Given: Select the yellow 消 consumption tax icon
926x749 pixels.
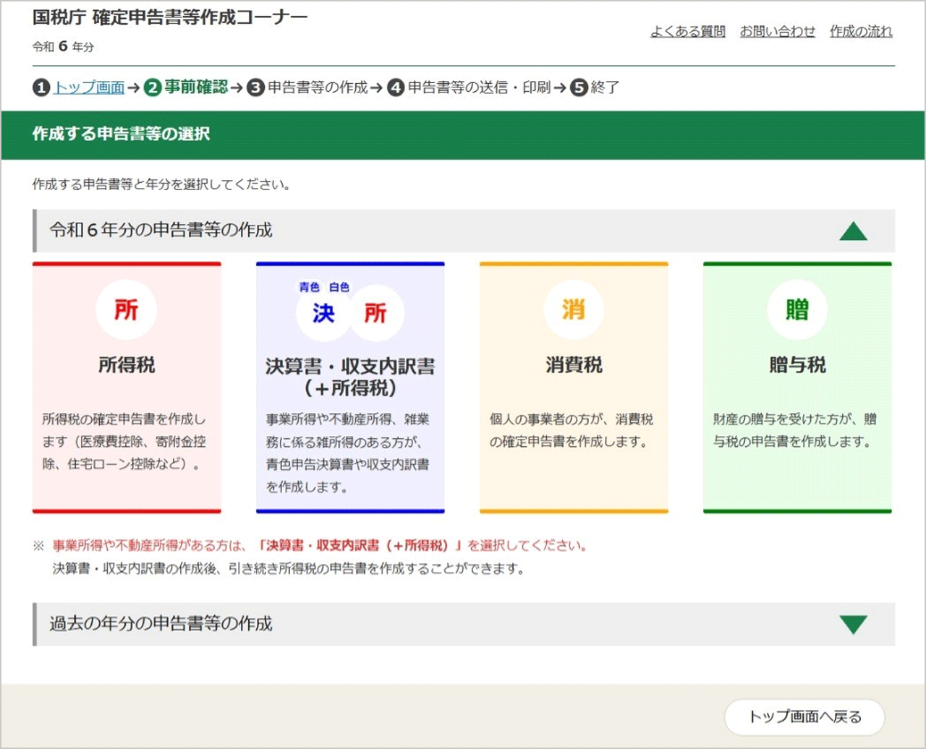Looking at the screenshot, I should click(x=574, y=309).
